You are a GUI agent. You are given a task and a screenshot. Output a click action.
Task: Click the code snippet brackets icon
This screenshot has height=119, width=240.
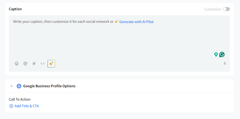(x=43, y=63)
